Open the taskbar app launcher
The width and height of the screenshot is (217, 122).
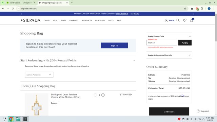pyautogui.click(x=4, y=119)
